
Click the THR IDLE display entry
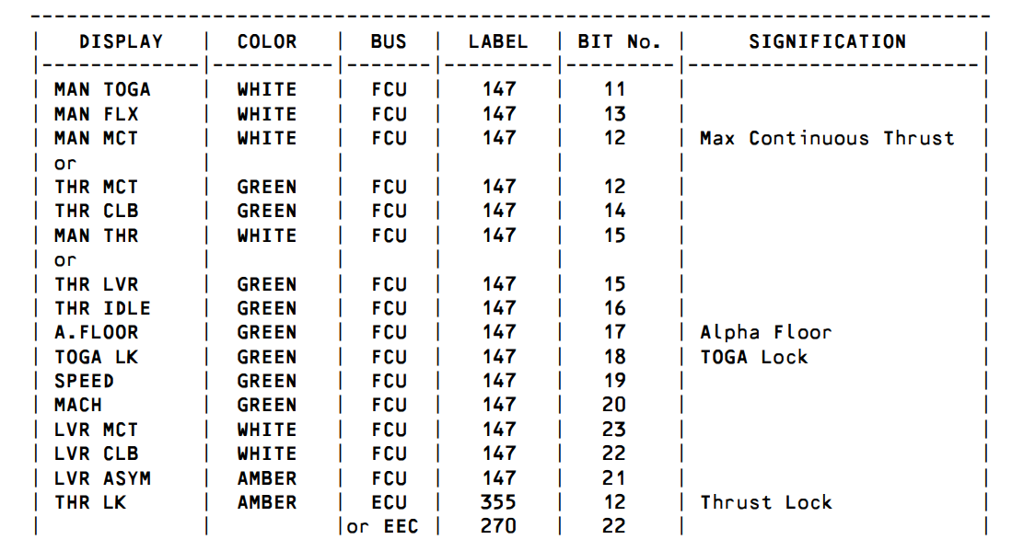click(x=102, y=308)
